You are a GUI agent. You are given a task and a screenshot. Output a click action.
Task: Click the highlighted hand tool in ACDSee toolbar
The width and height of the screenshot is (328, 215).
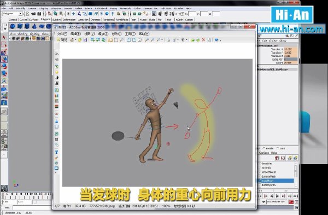pyautogui.click(x=110, y=40)
